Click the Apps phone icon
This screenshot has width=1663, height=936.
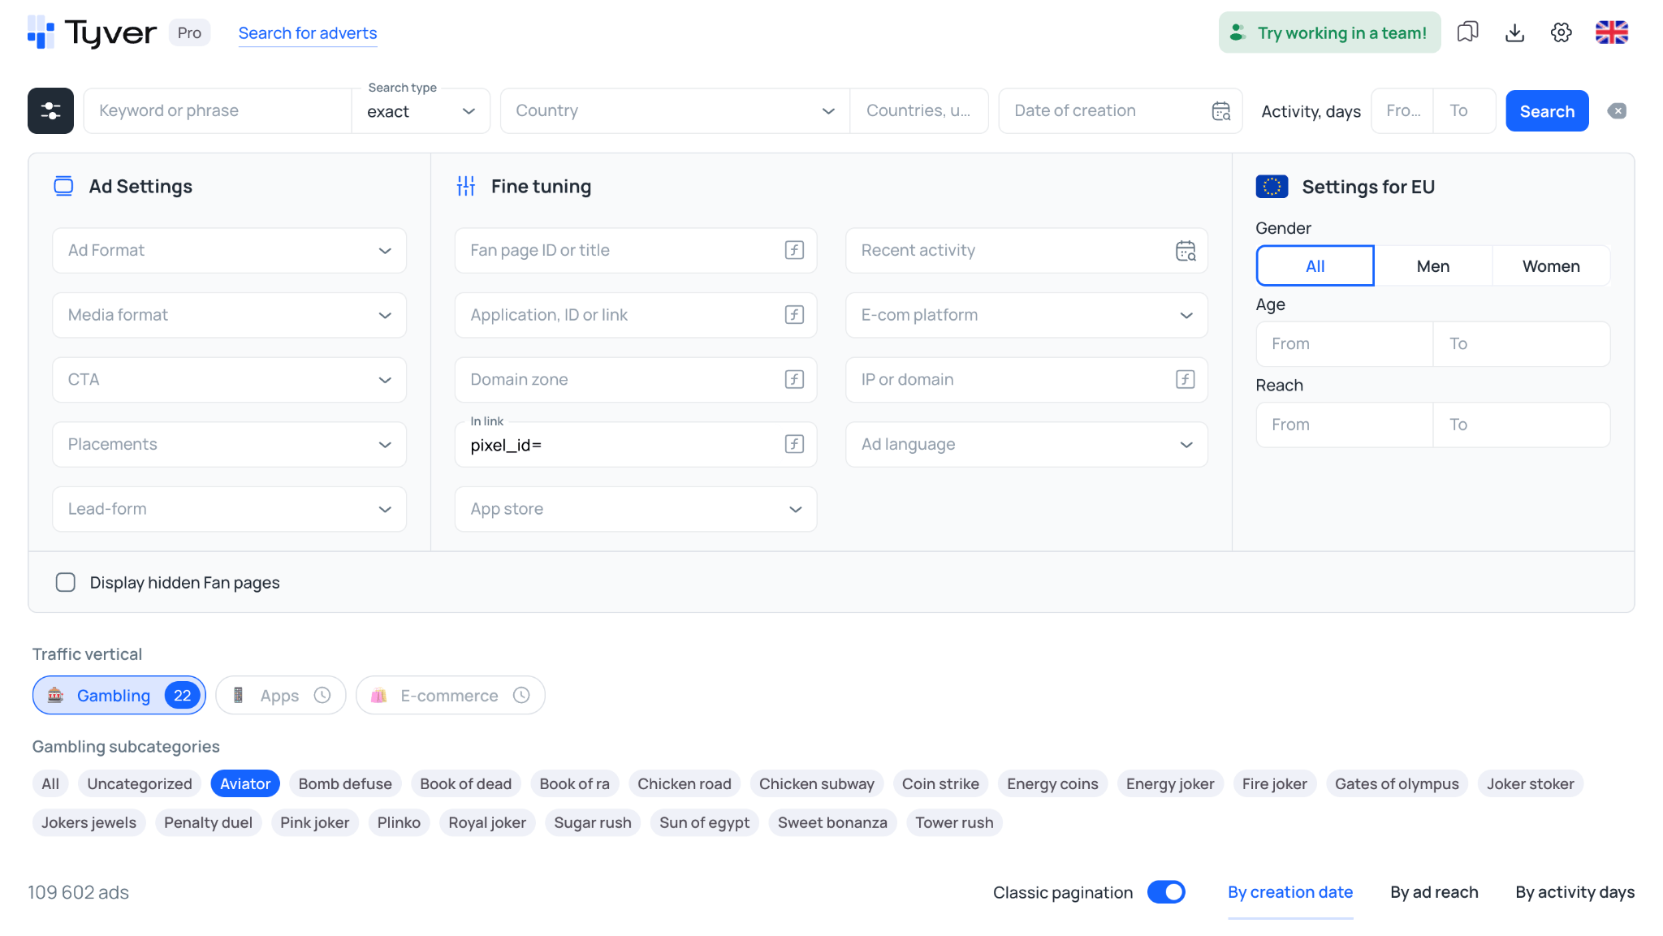(238, 696)
